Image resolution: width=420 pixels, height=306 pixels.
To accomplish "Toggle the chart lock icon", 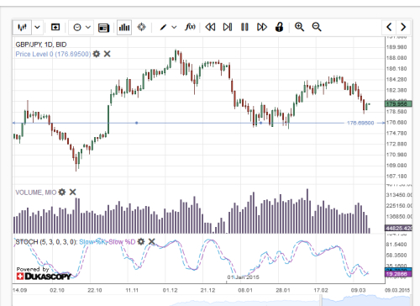I will (279, 27).
